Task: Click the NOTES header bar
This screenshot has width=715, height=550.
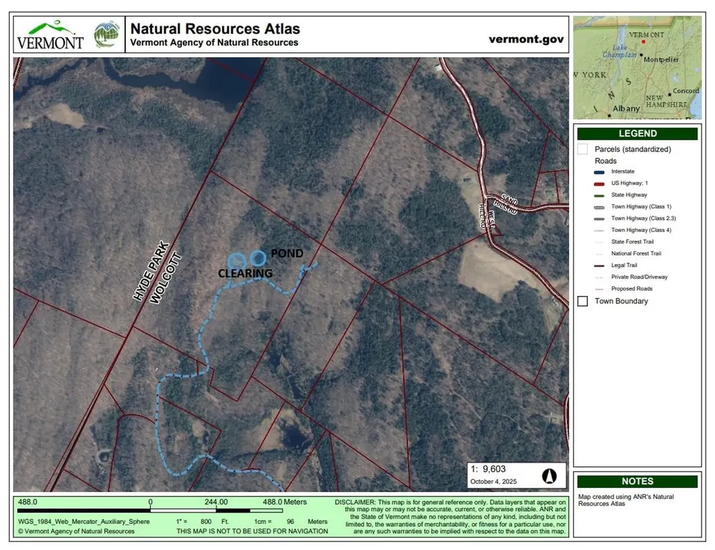Action: (x=637, y=481)
